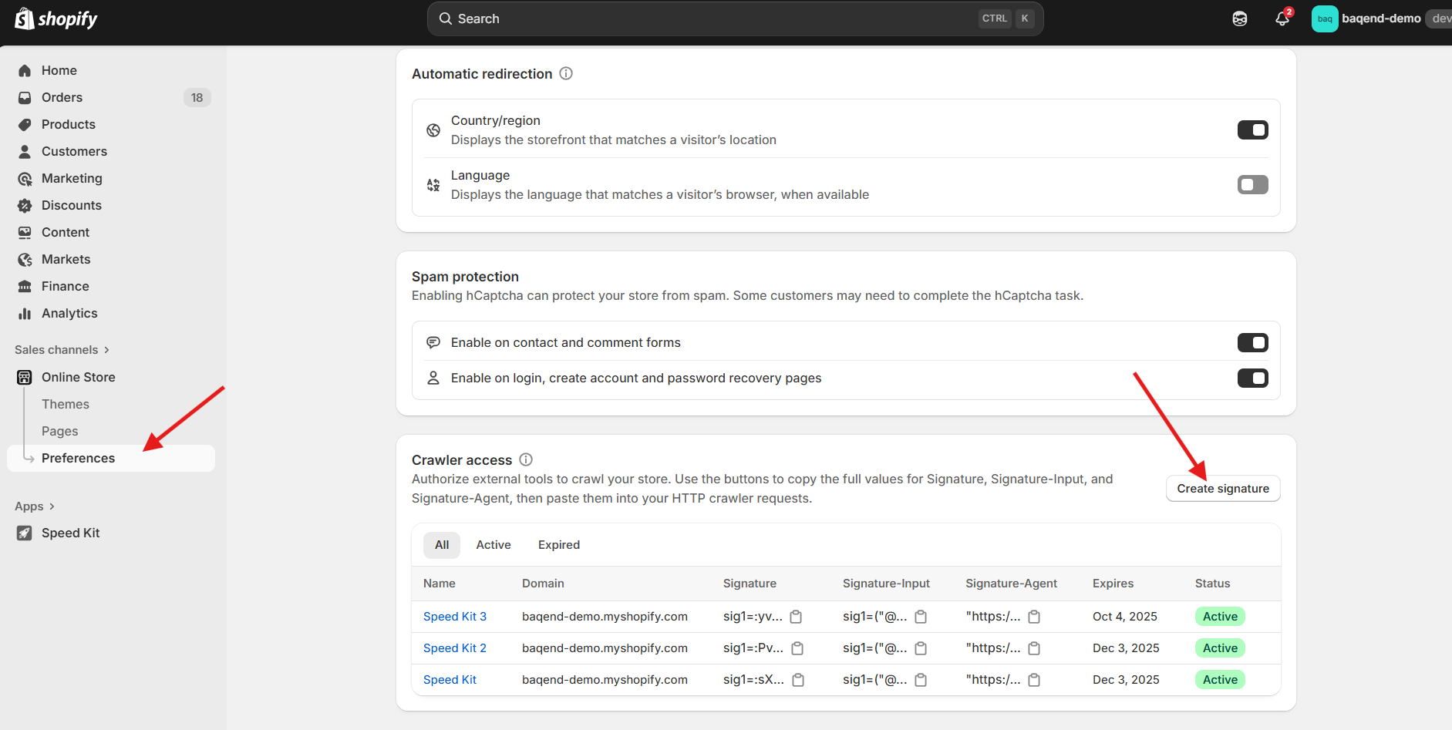1452x730 pixels.
Task: Click the Search input field
Action: tap(709, 19)
